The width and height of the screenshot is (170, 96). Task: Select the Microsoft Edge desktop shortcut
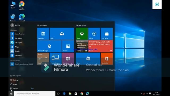coord(22,18)
